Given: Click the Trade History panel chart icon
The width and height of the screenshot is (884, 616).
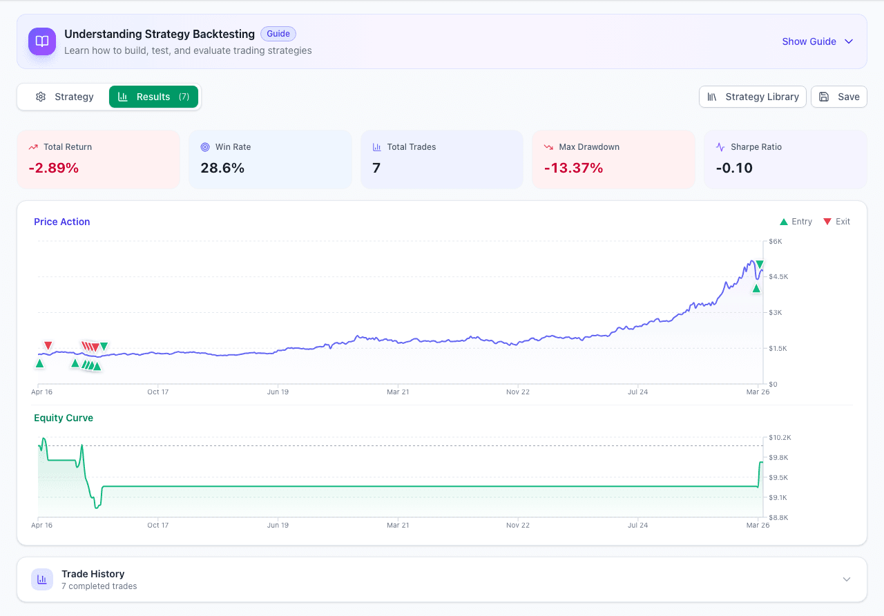Looking at the screenshot, I should pos(42,579).
